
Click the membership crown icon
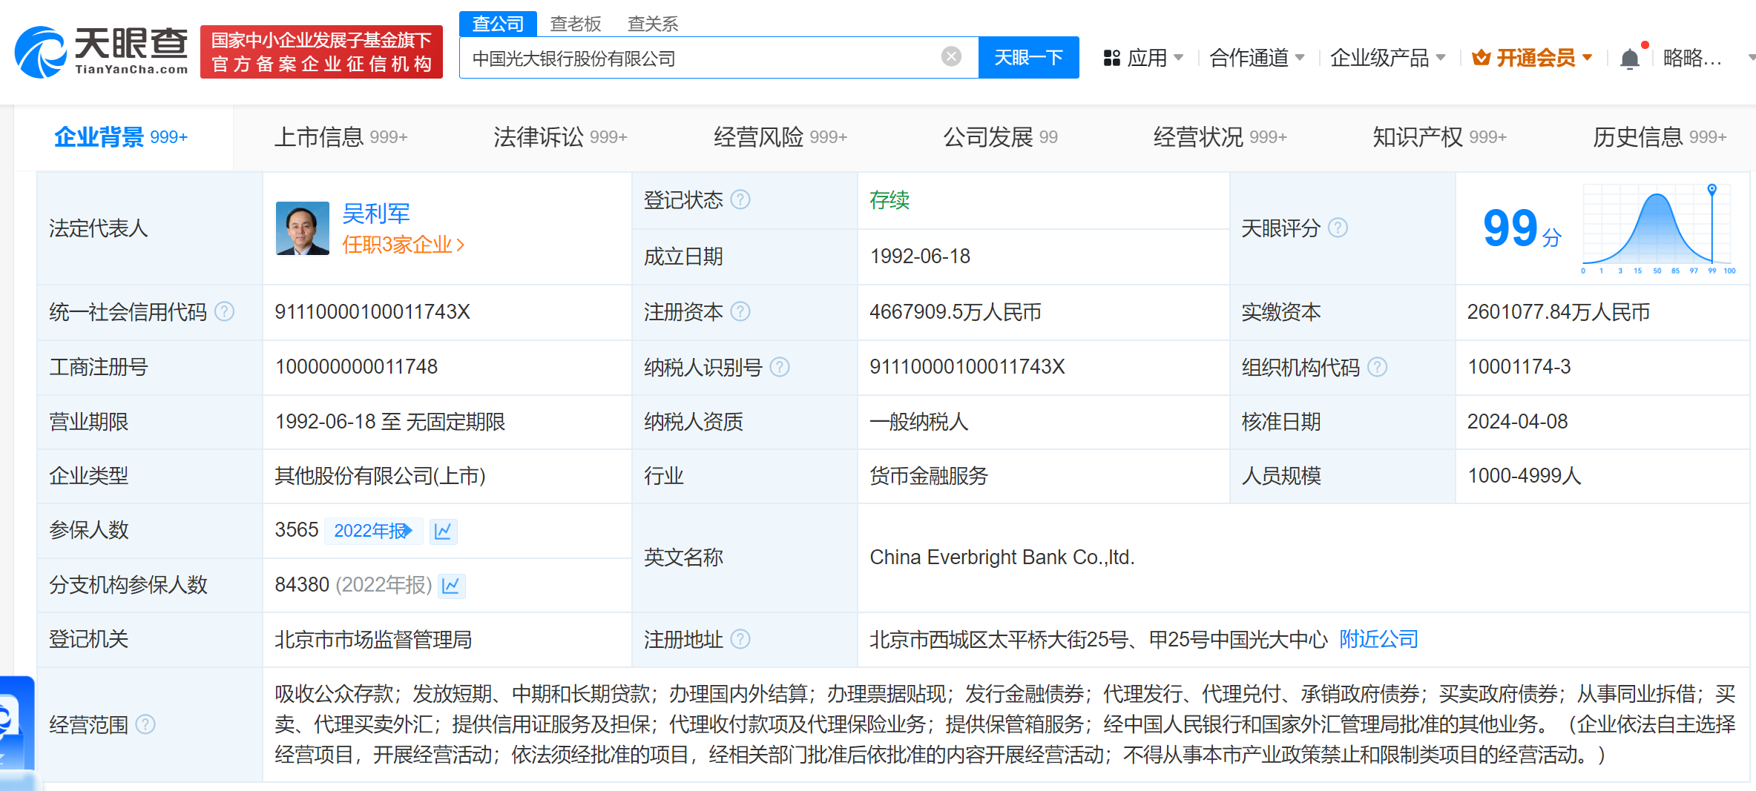(1482, 57)
